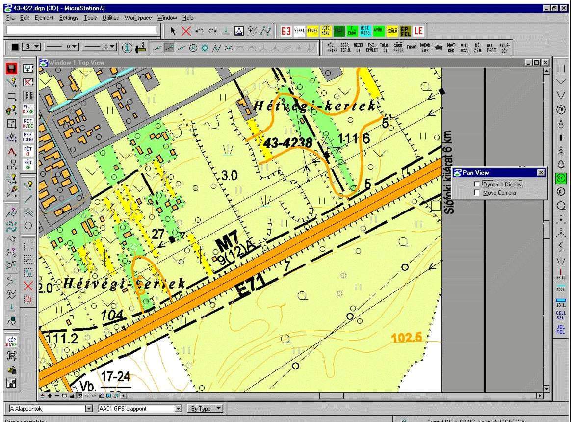Toggle the Dynamic Display checkbox
The width and height of the screenshot is (571, 422).
point(477,185)
